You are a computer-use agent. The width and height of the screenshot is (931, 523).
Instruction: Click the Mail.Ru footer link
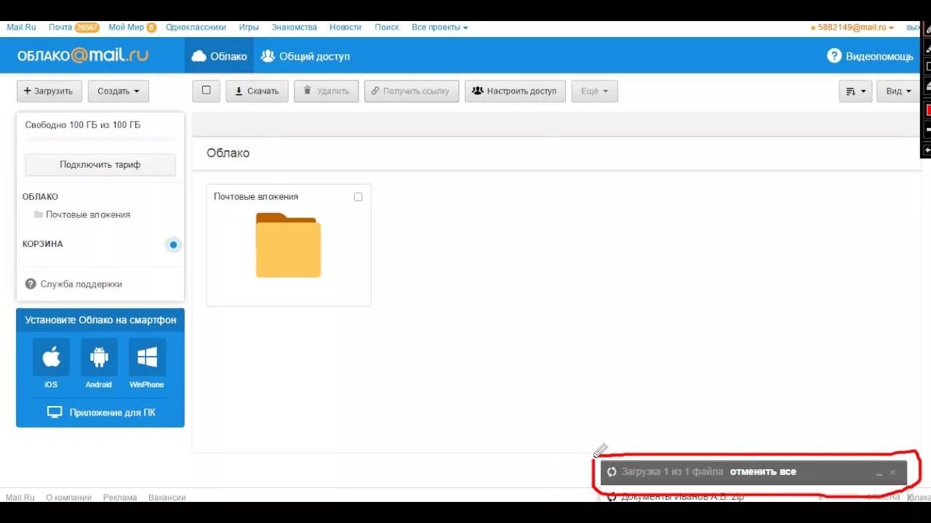20,498
